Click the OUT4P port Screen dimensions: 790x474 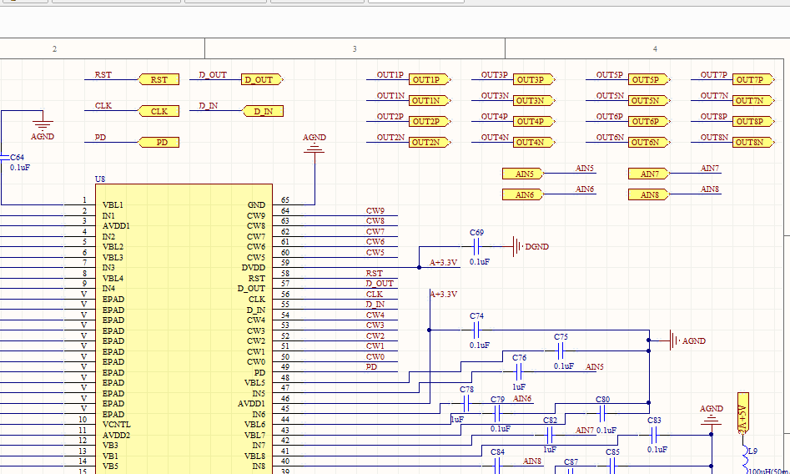coord(532,122)
